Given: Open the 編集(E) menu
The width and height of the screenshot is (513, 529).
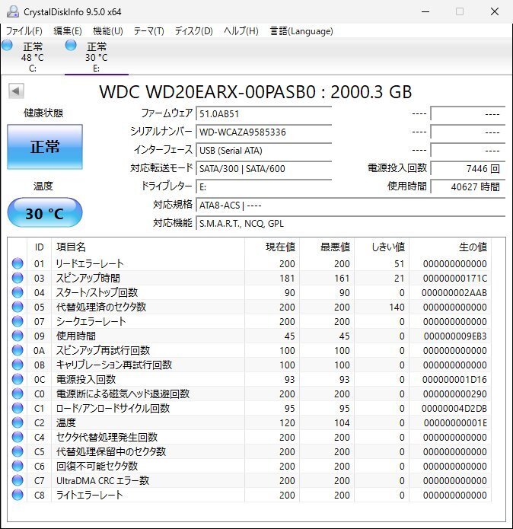Looking at the screenshot, I should (x=68, y=31).
